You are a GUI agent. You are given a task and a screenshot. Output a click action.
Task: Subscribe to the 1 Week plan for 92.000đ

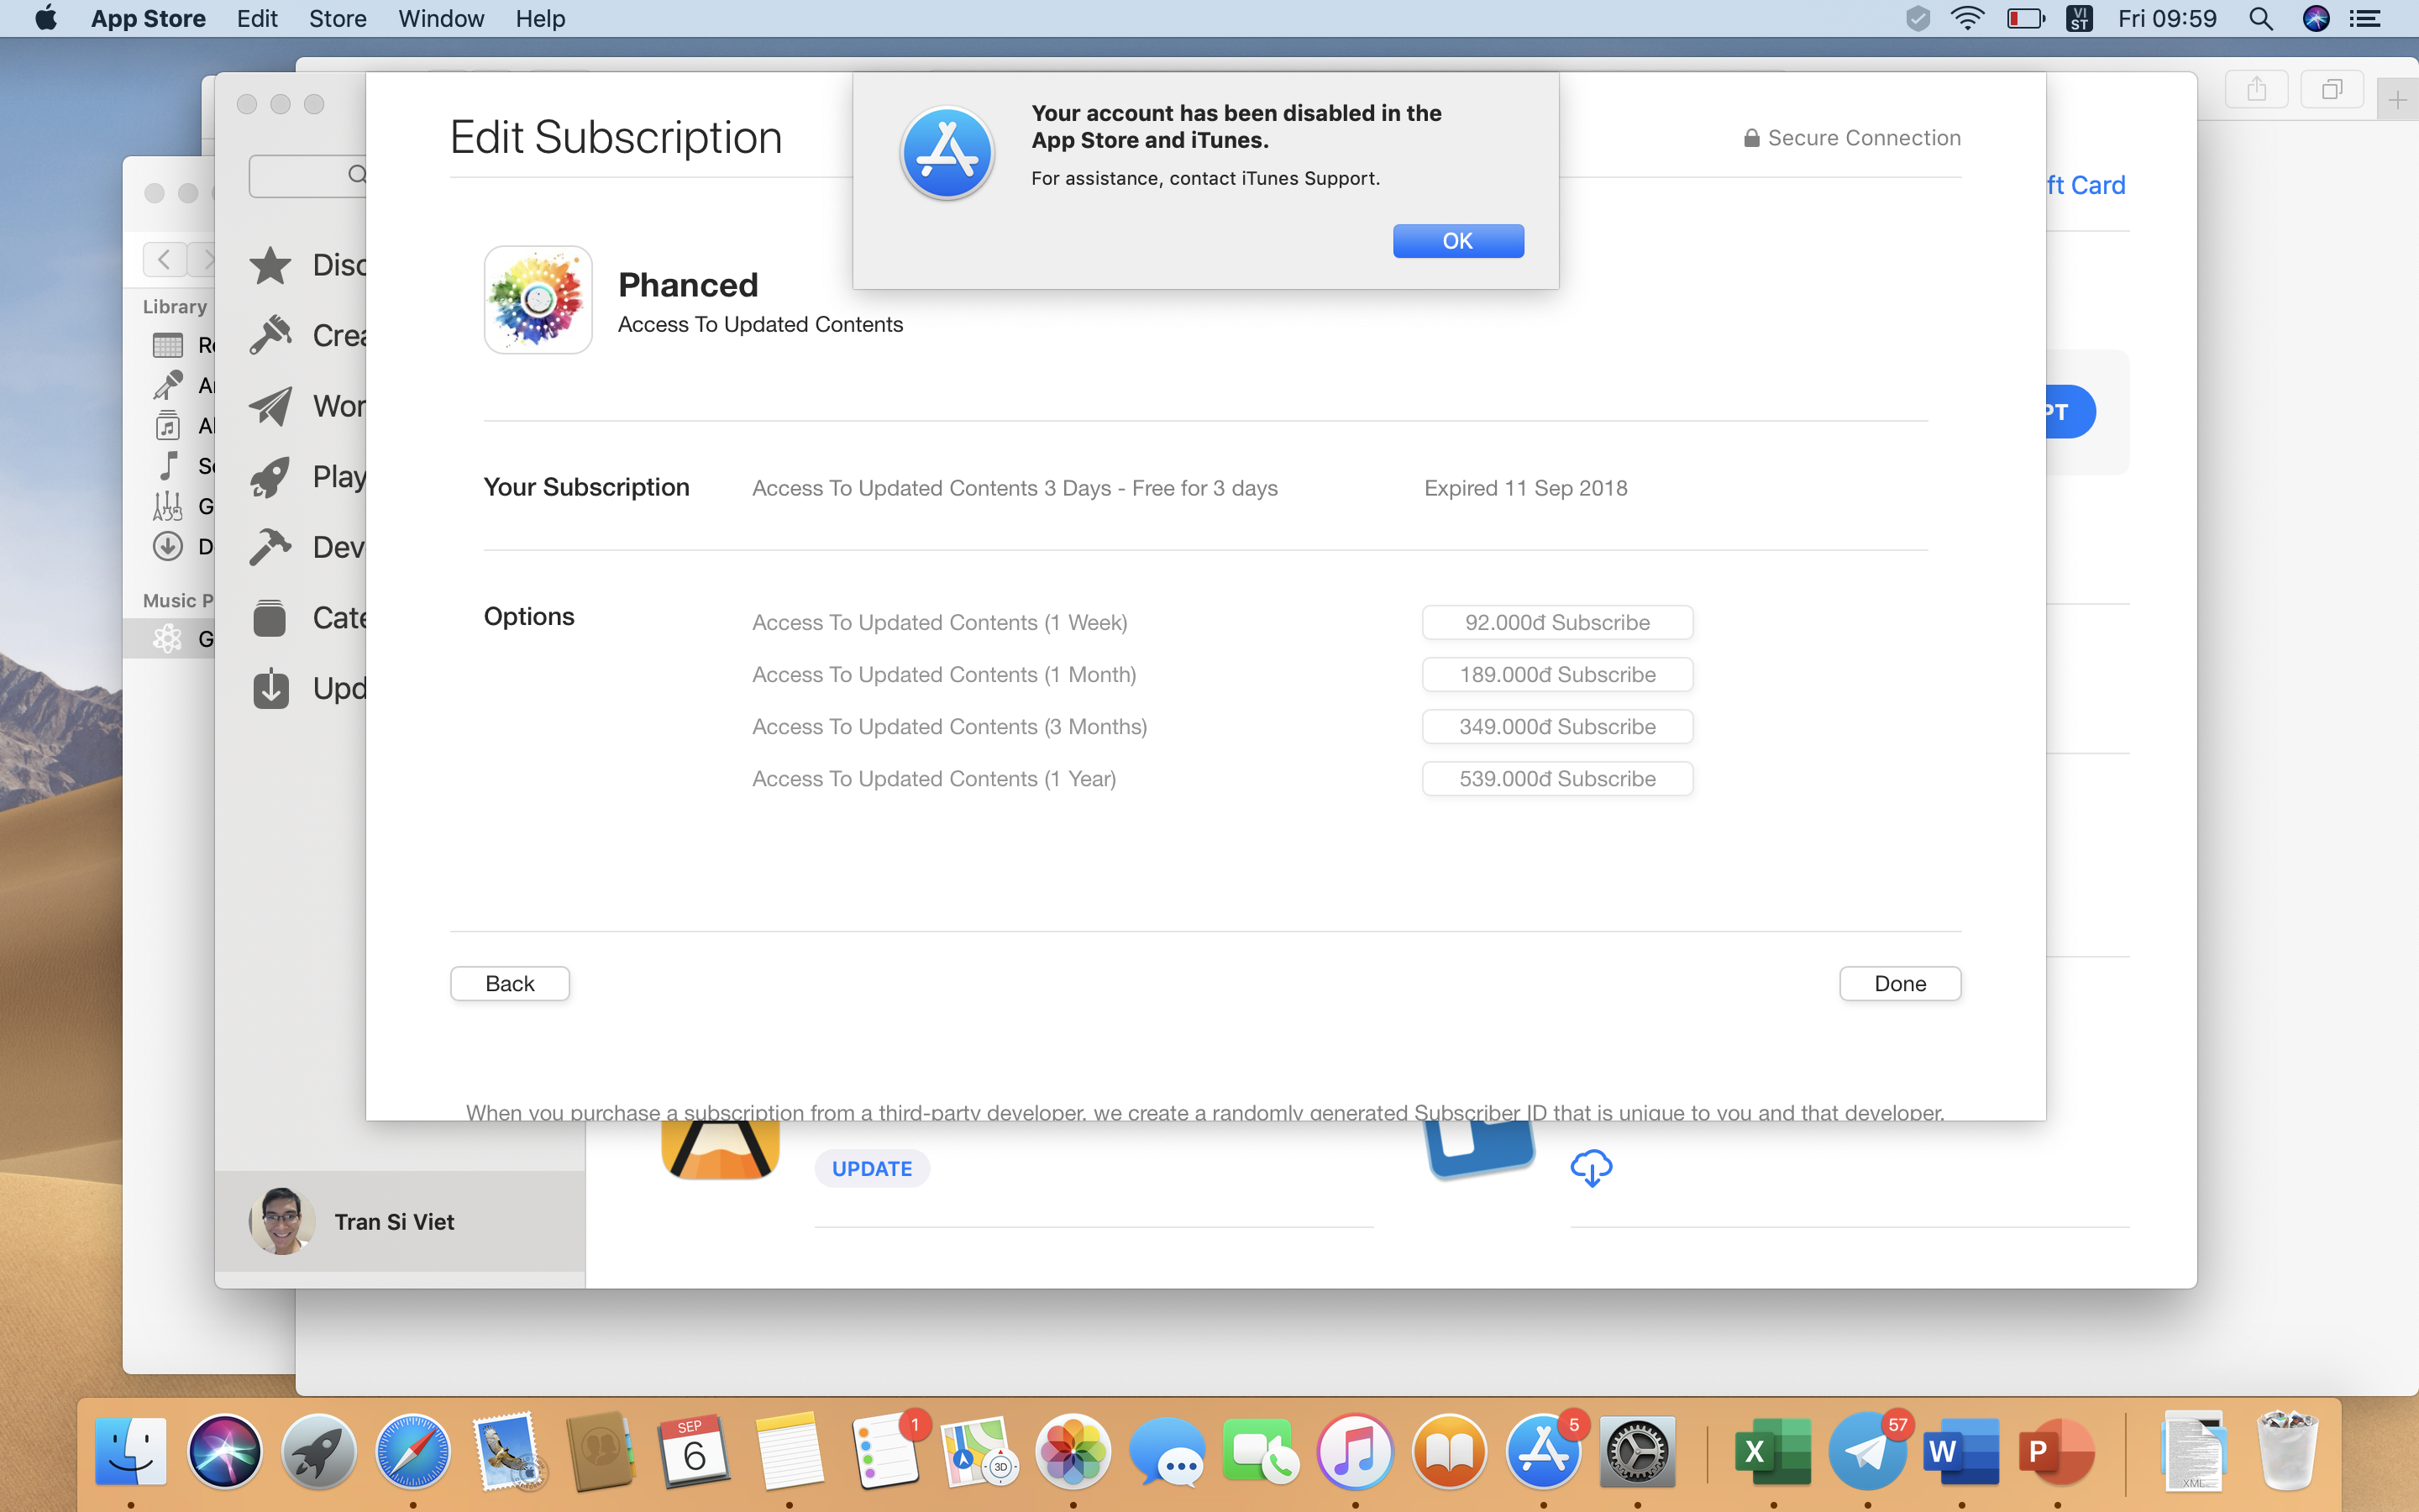(x=1556, y=622)
